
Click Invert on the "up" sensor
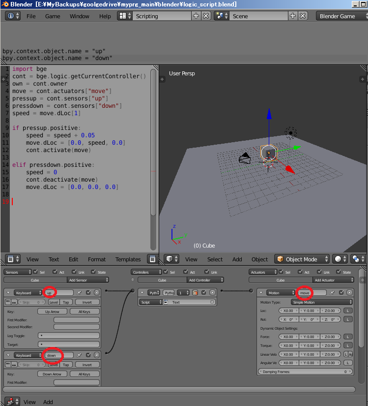point(87,302)
